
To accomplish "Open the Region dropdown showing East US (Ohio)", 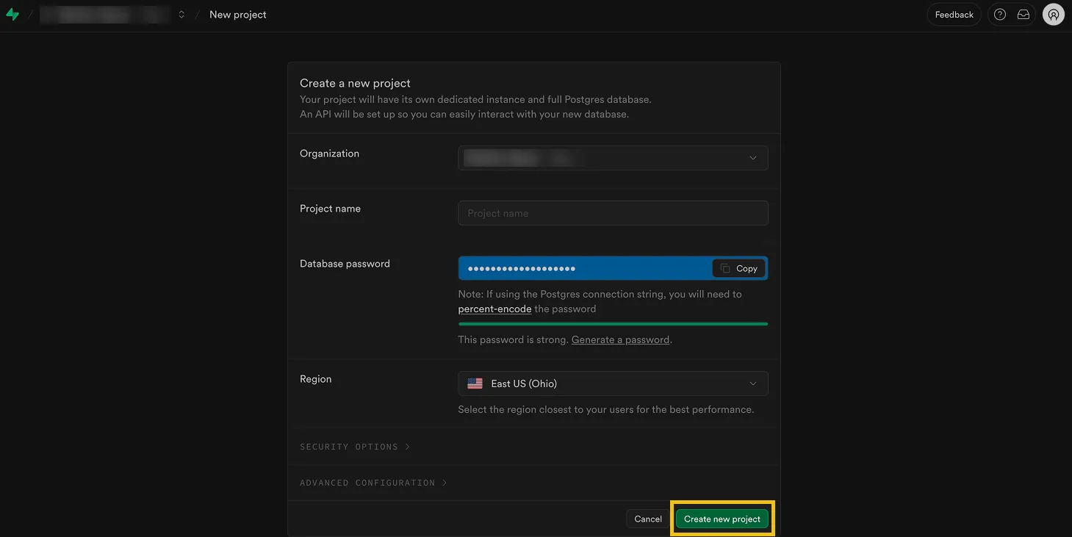I will tap(613, 383).
